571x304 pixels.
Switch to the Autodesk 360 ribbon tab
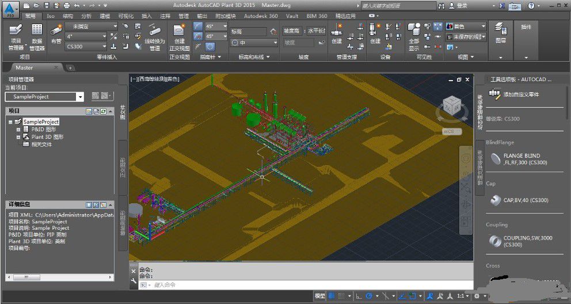[x=261, y=16]
